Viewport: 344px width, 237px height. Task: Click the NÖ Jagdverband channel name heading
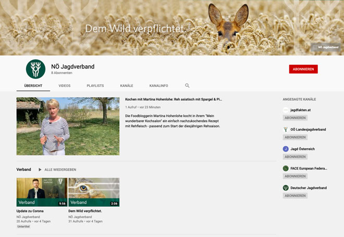point(73,66)
